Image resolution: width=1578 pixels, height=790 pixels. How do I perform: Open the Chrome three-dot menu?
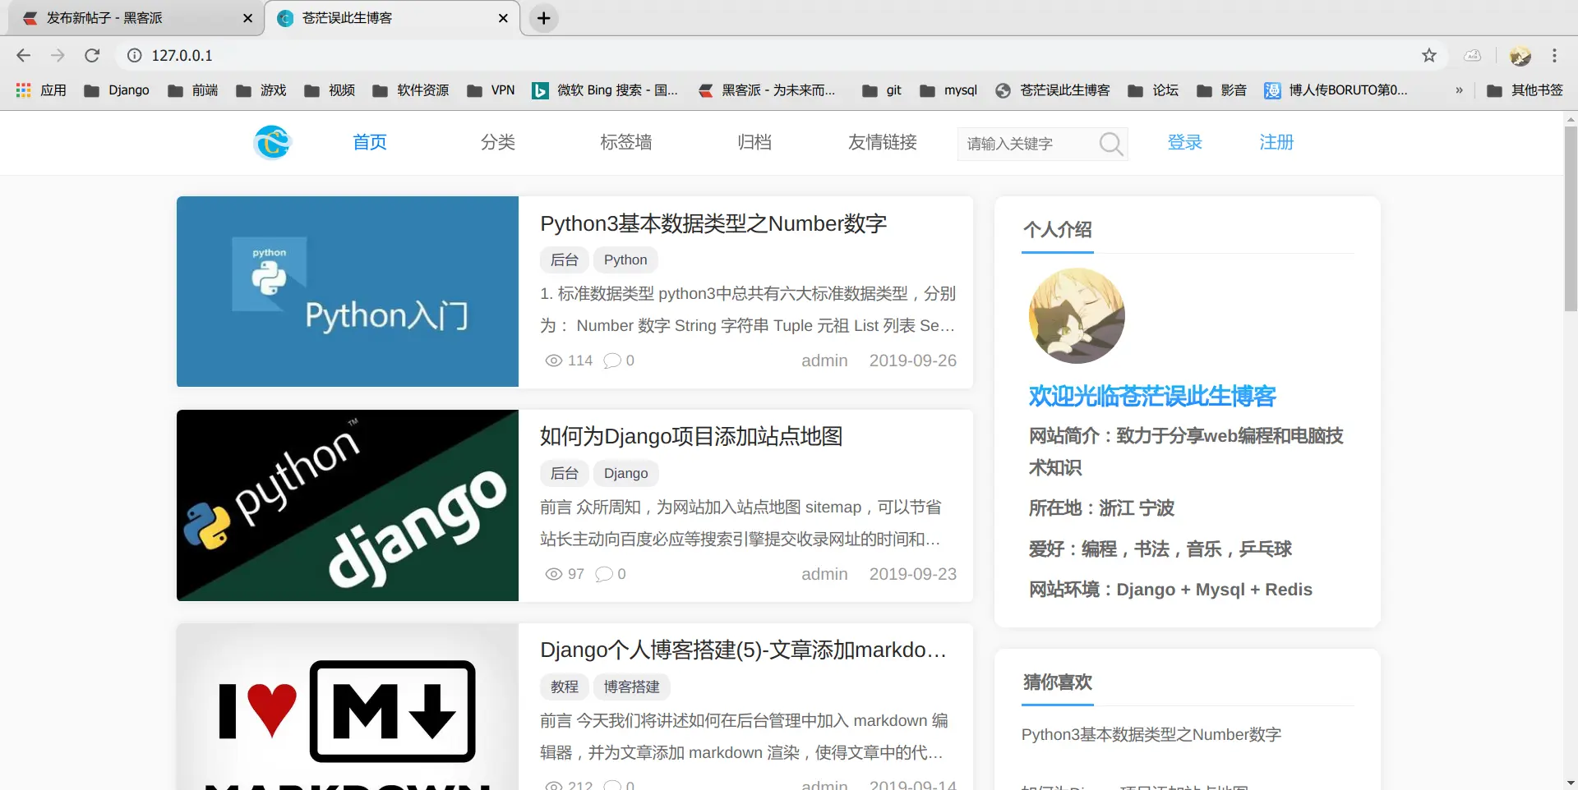pyautogui.click(x=1554, y=55)
